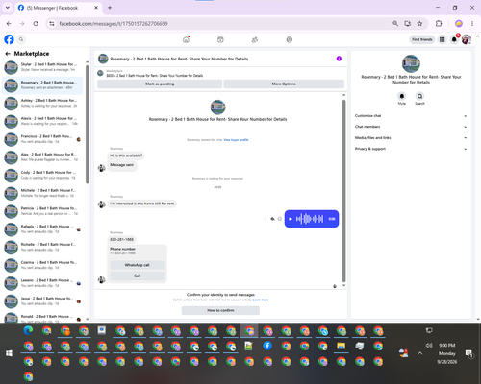Image resolution: width=481 pixels, height=384 pixels.
Task: Click the Mark as pending button
Action: coord(160,84)
